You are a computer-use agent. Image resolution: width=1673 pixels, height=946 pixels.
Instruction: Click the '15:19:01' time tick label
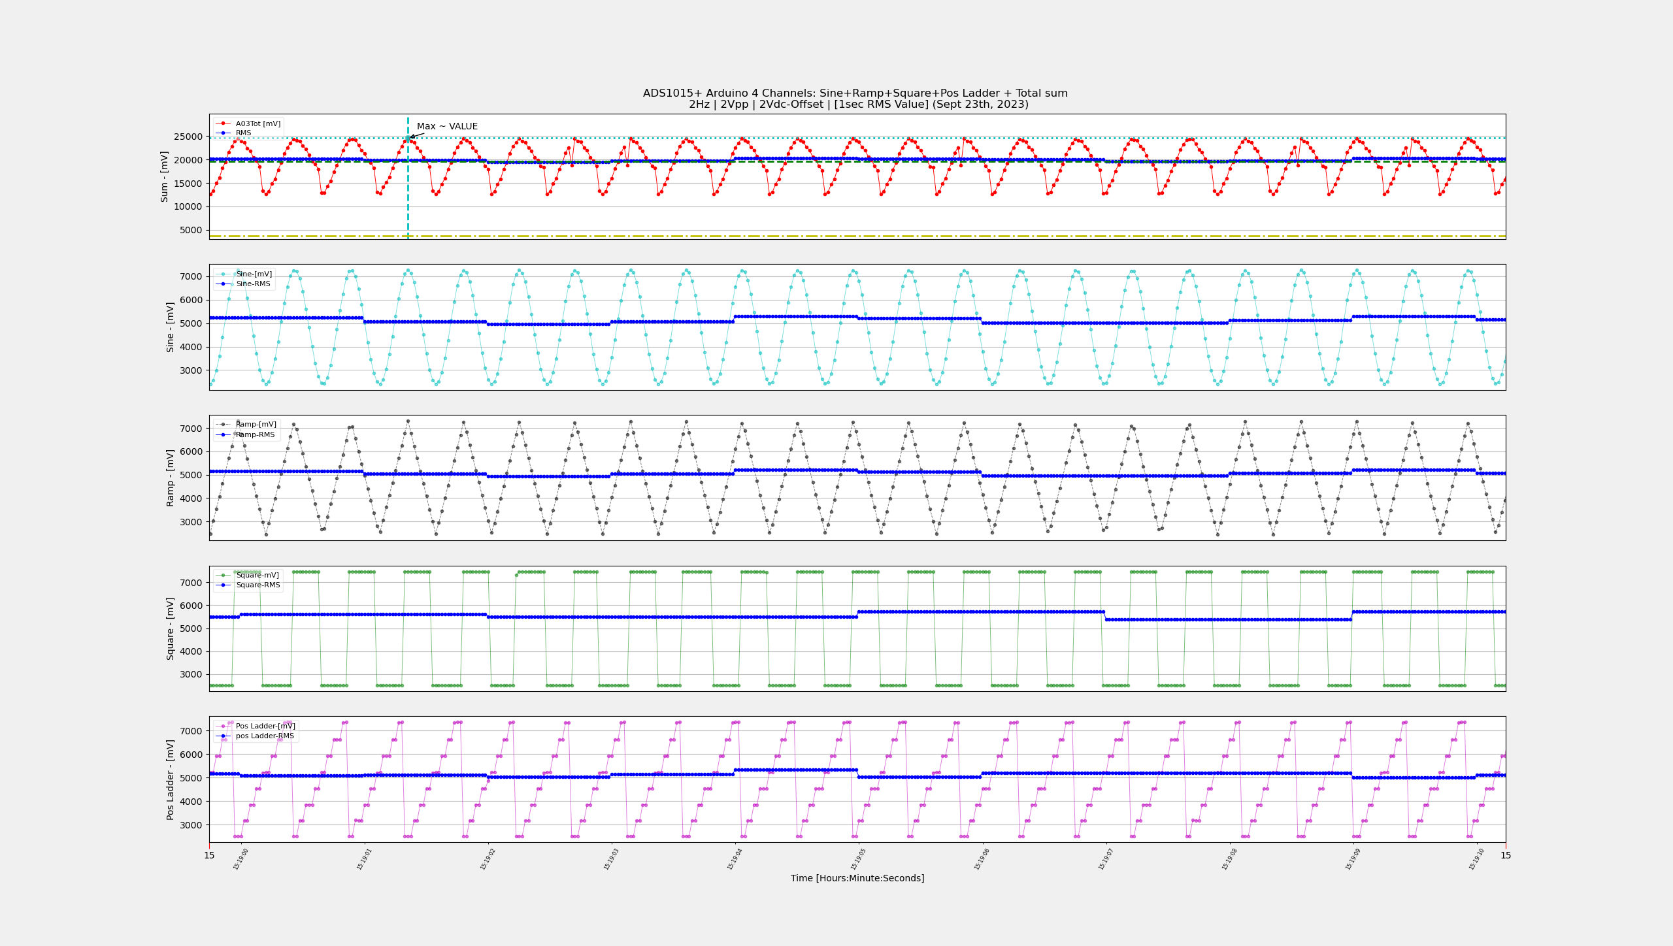pyautogui.click(x=365, y=859)
